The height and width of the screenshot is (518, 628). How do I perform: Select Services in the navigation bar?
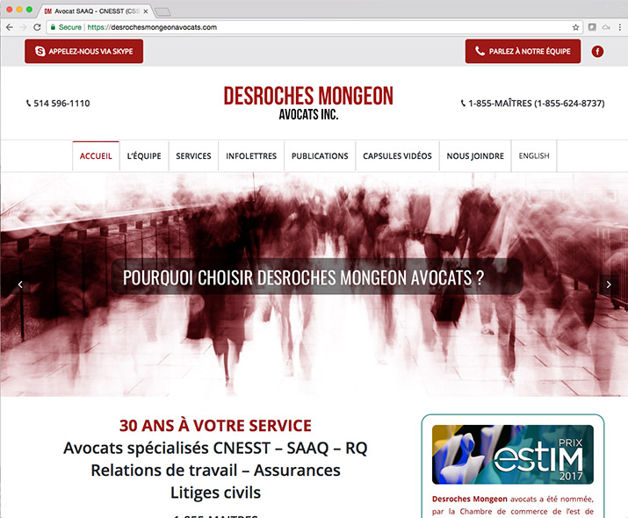pos(193,156)
